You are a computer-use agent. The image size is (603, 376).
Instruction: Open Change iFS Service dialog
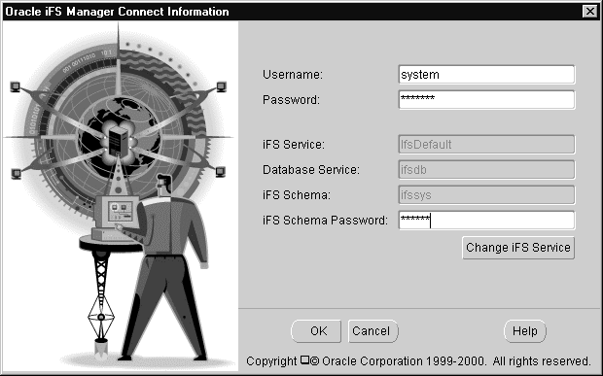(518, 248)
